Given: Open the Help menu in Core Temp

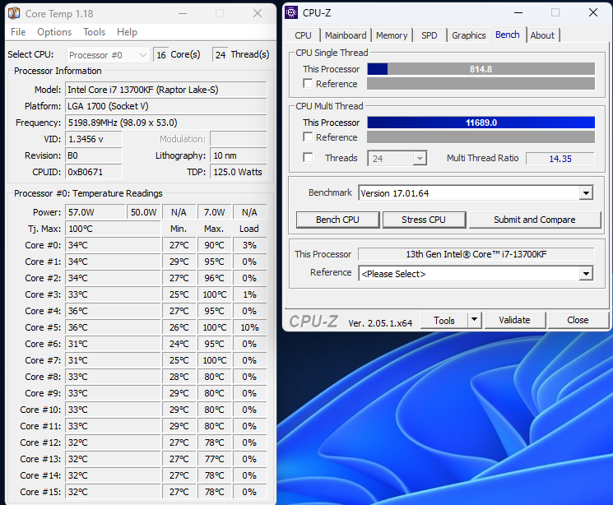Looking at the screenshot, I should pos(127,32).
